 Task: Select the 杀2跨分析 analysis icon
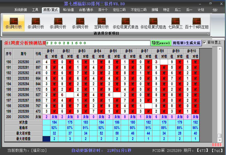(x=58, y=23)
